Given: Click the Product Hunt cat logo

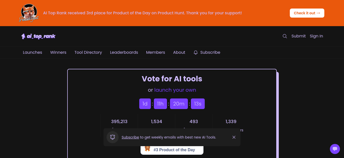Looking at the screenshot, I should (29, 13).
